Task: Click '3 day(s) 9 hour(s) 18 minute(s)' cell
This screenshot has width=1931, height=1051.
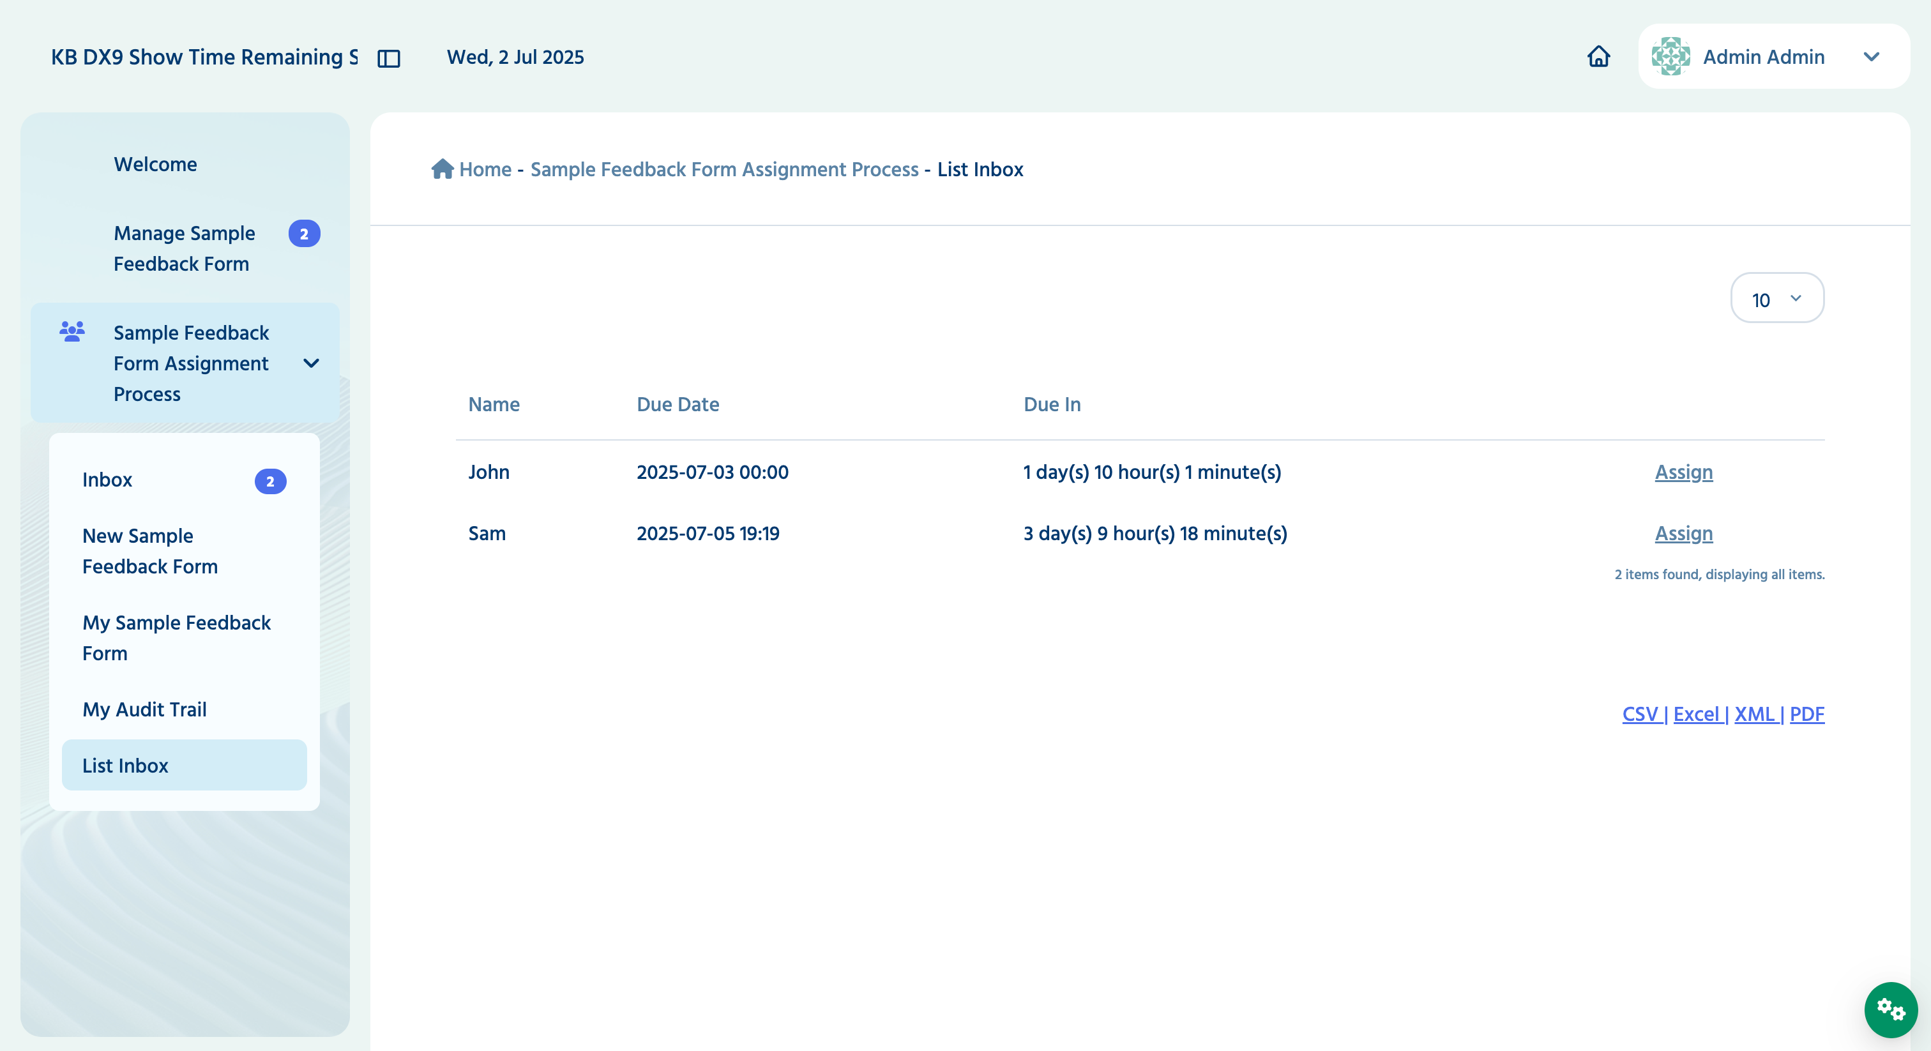Action: tap(1155, 534)
